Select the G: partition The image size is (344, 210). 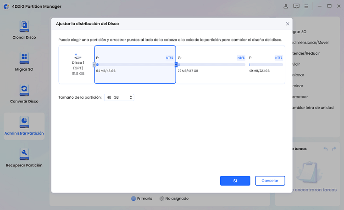pyautogui.click(x=211, y=64)
